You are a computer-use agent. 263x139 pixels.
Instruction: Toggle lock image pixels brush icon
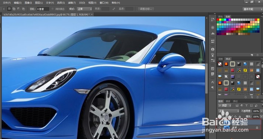pos(231,117)
